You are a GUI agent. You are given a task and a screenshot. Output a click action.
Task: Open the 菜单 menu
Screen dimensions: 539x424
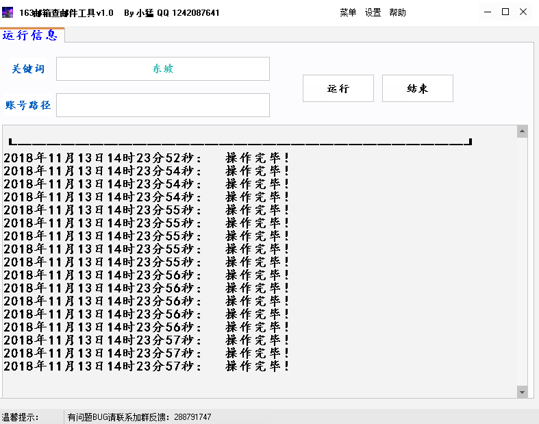click(348, 13)
